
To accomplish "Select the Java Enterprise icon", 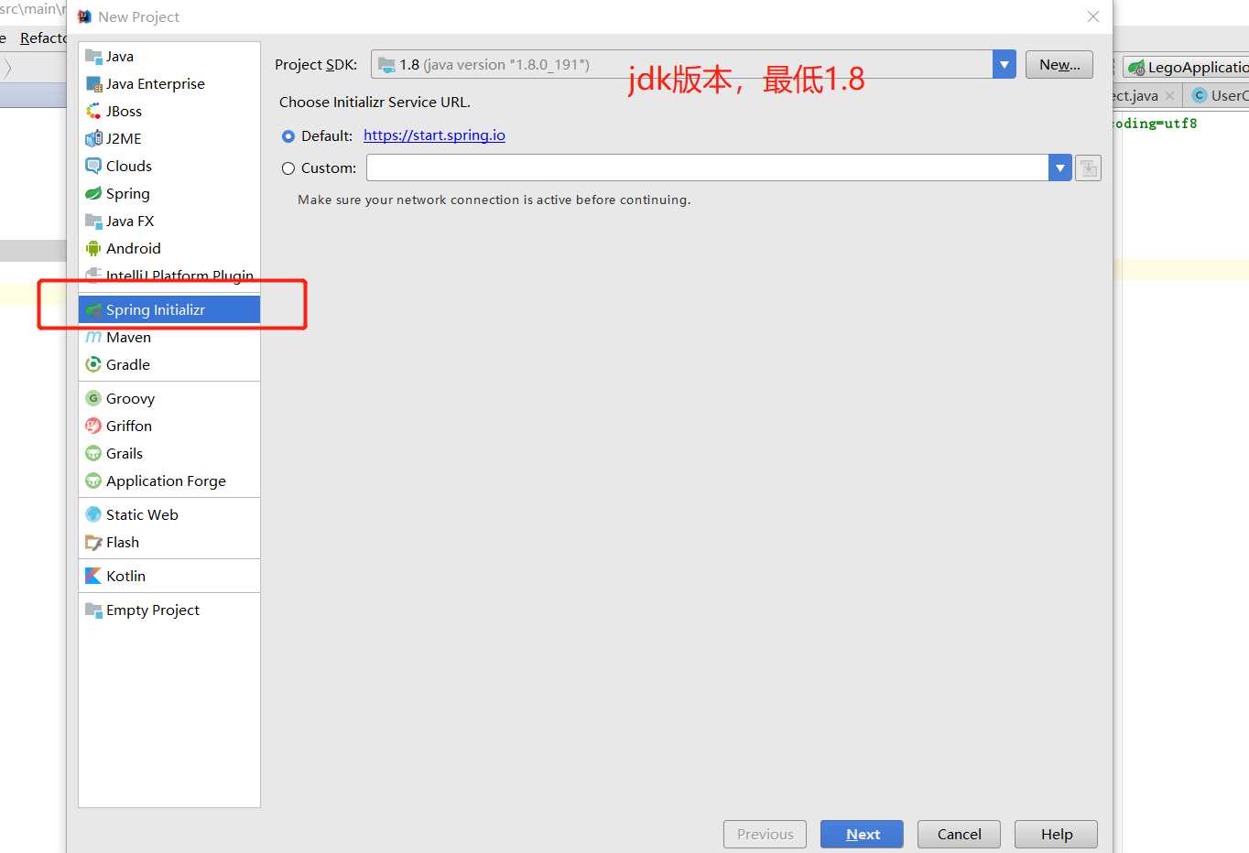I will (93, 84).
